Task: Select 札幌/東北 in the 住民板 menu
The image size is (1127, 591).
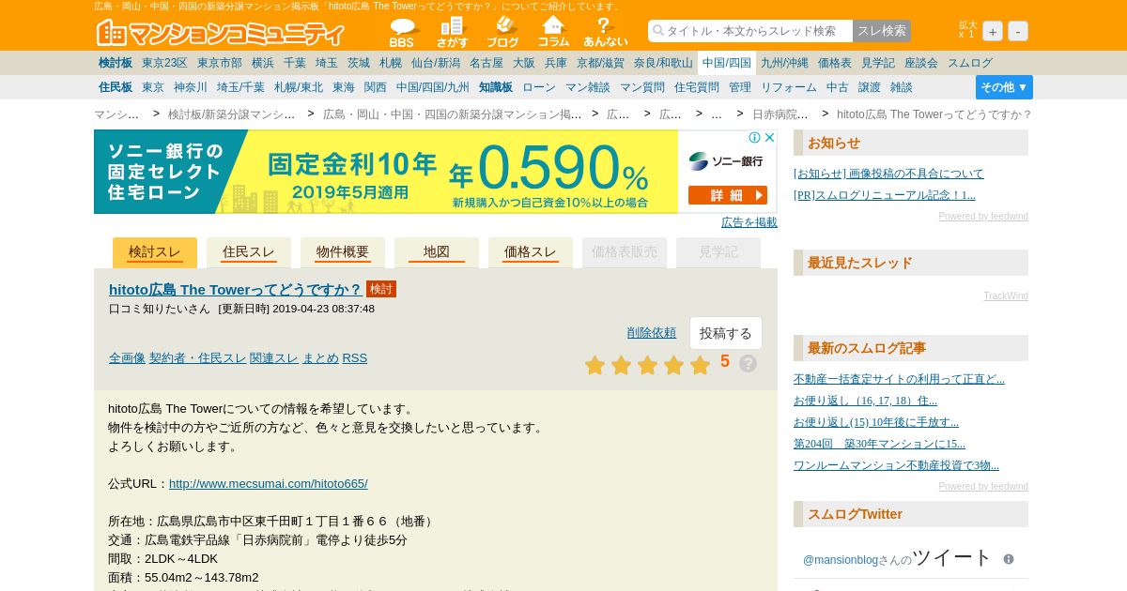Action: (x=299, y=87)
